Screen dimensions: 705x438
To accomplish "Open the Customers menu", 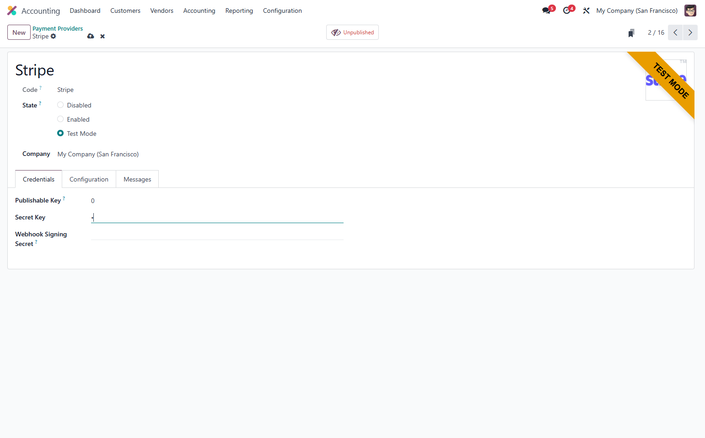I will click(x=125, y=11).
